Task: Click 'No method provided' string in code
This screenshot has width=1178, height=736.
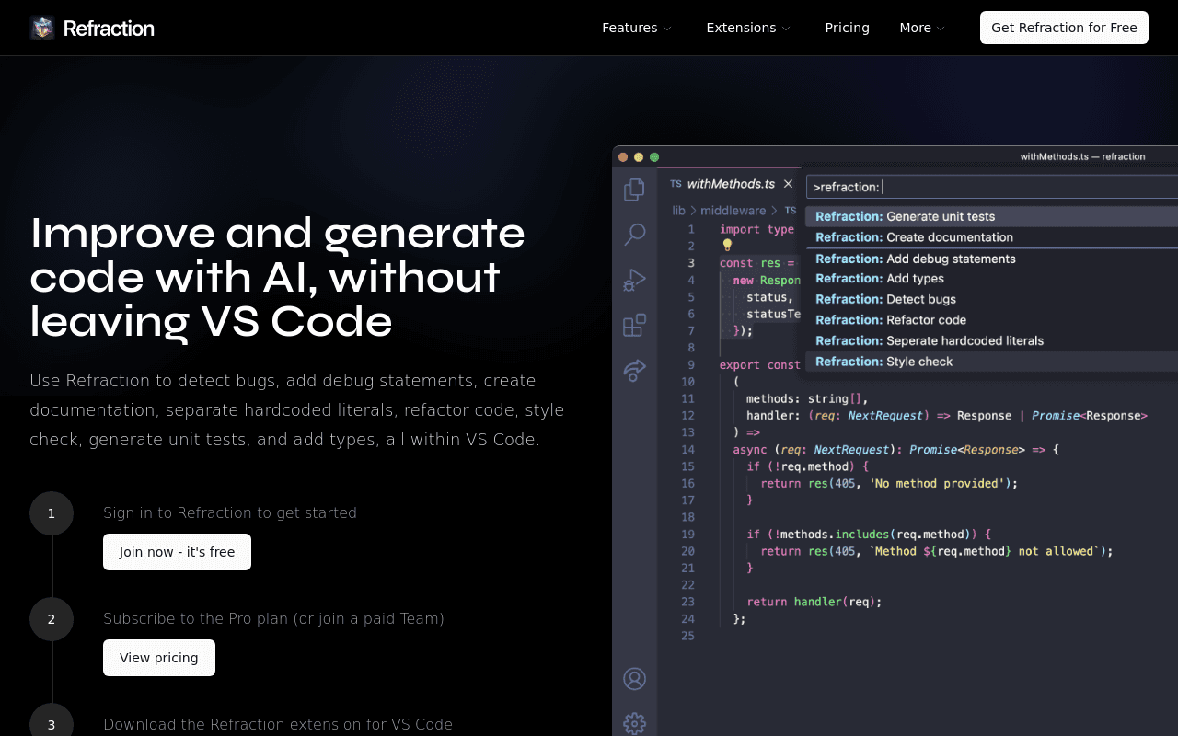Action: click(936, 483)
